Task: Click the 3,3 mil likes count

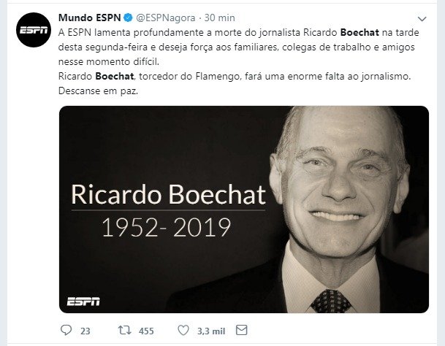Action: point(211,331)
